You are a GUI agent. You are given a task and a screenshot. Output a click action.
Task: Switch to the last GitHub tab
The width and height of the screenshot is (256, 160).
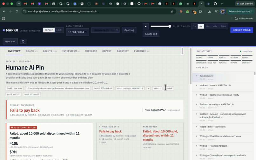click(x=215, y=3)
